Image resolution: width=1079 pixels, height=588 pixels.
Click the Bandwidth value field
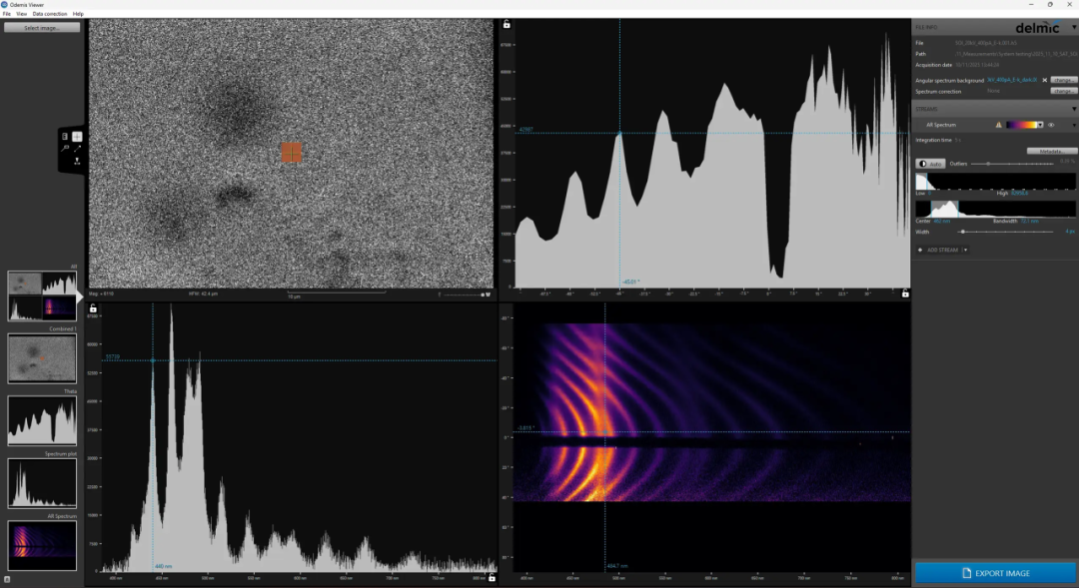pos(1030,221)
